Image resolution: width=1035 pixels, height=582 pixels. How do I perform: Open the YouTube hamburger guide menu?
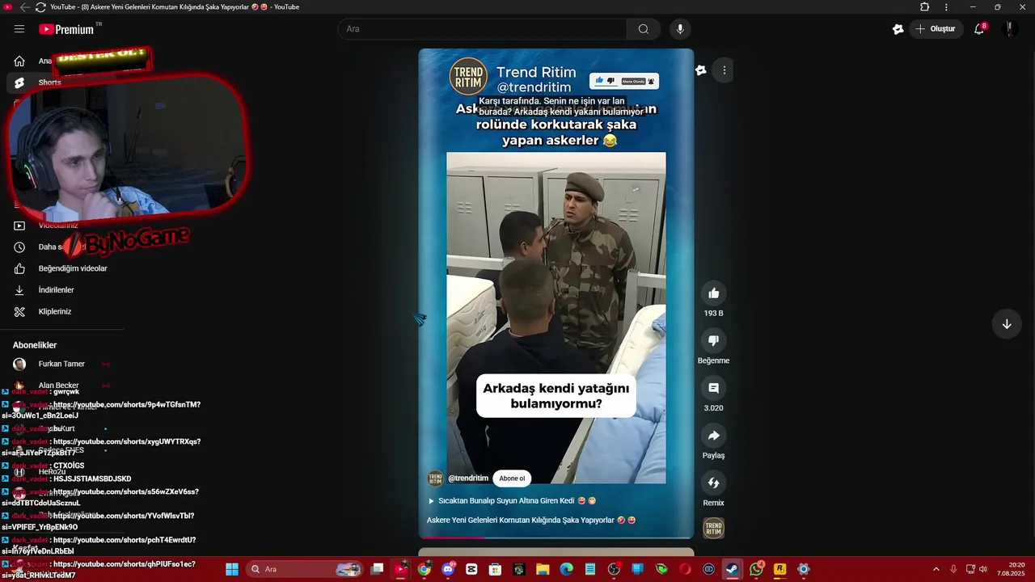19,29
